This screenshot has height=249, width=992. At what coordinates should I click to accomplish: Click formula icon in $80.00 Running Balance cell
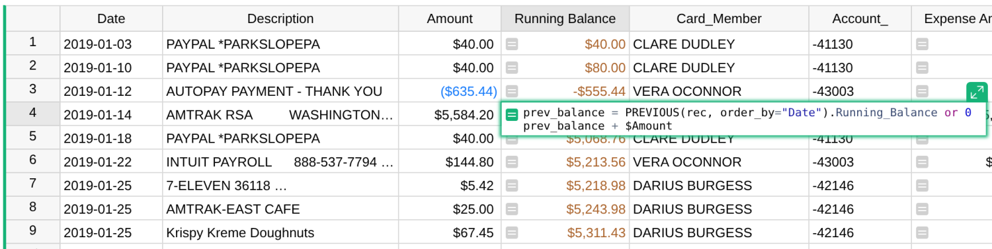click(x=512, y=68)
